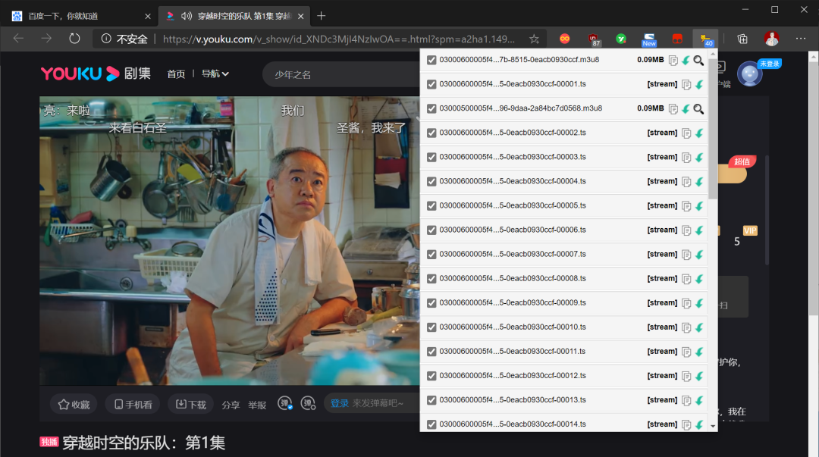The image size is (819, 457).
Task: Uncheck the 7d0568.m3u8 checkbox
Action: (x=431, y=108)
